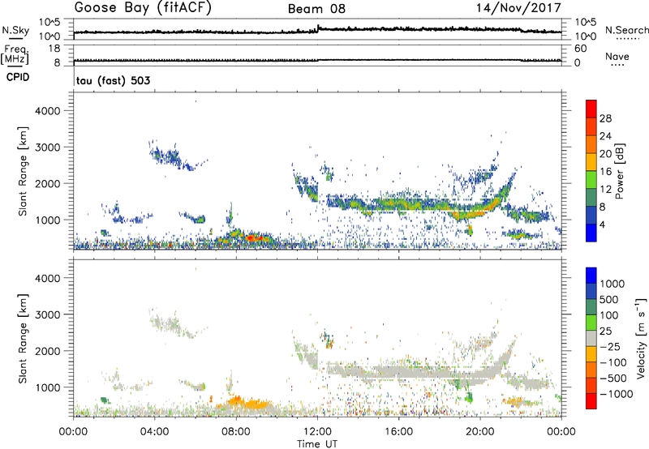
Task: Click the date "14/Nov/2017"
Action: click(x=518, y=8)
